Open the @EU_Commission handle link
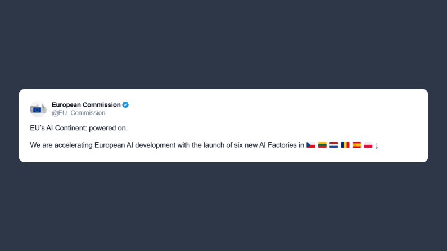The height and width of the screenshot is (251, 447). point(78,113)
